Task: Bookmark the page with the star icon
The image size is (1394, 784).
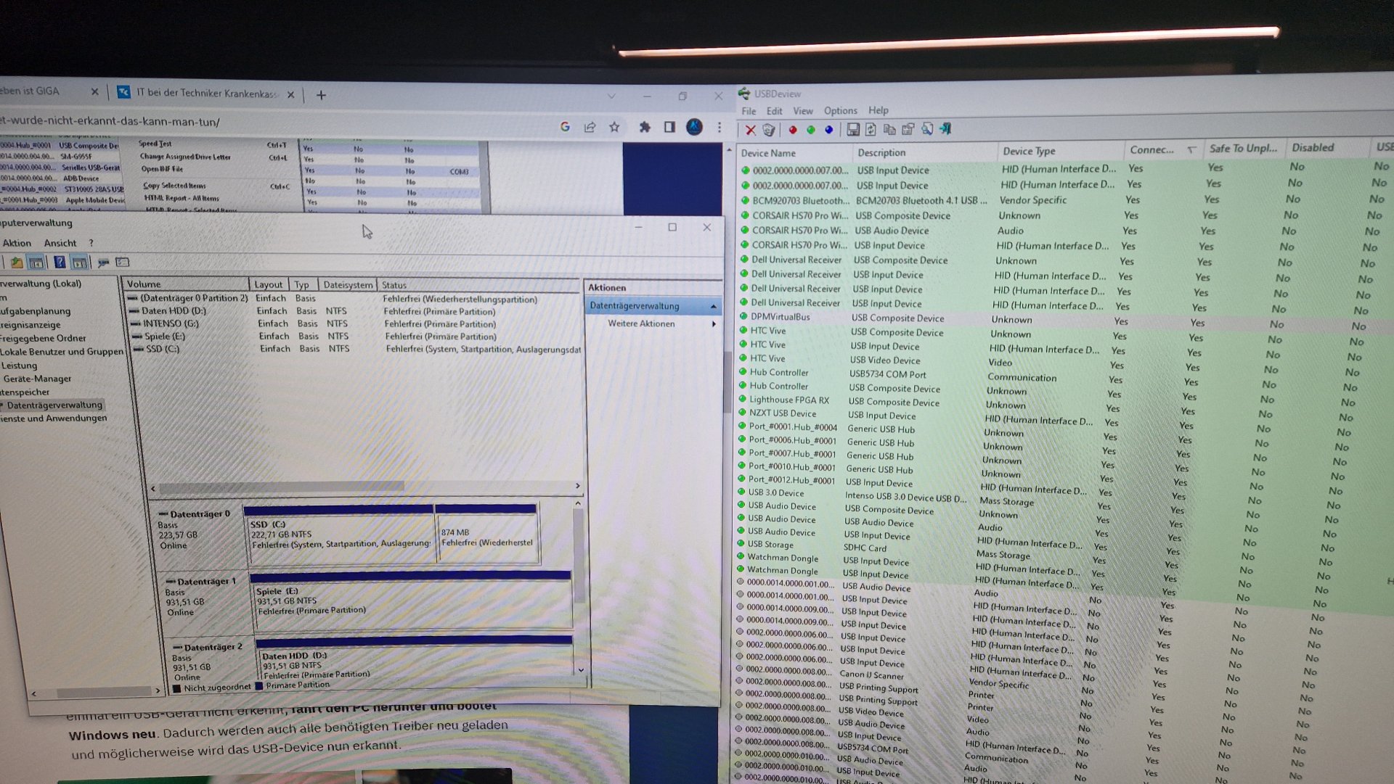Action: (x=614, y=127)
